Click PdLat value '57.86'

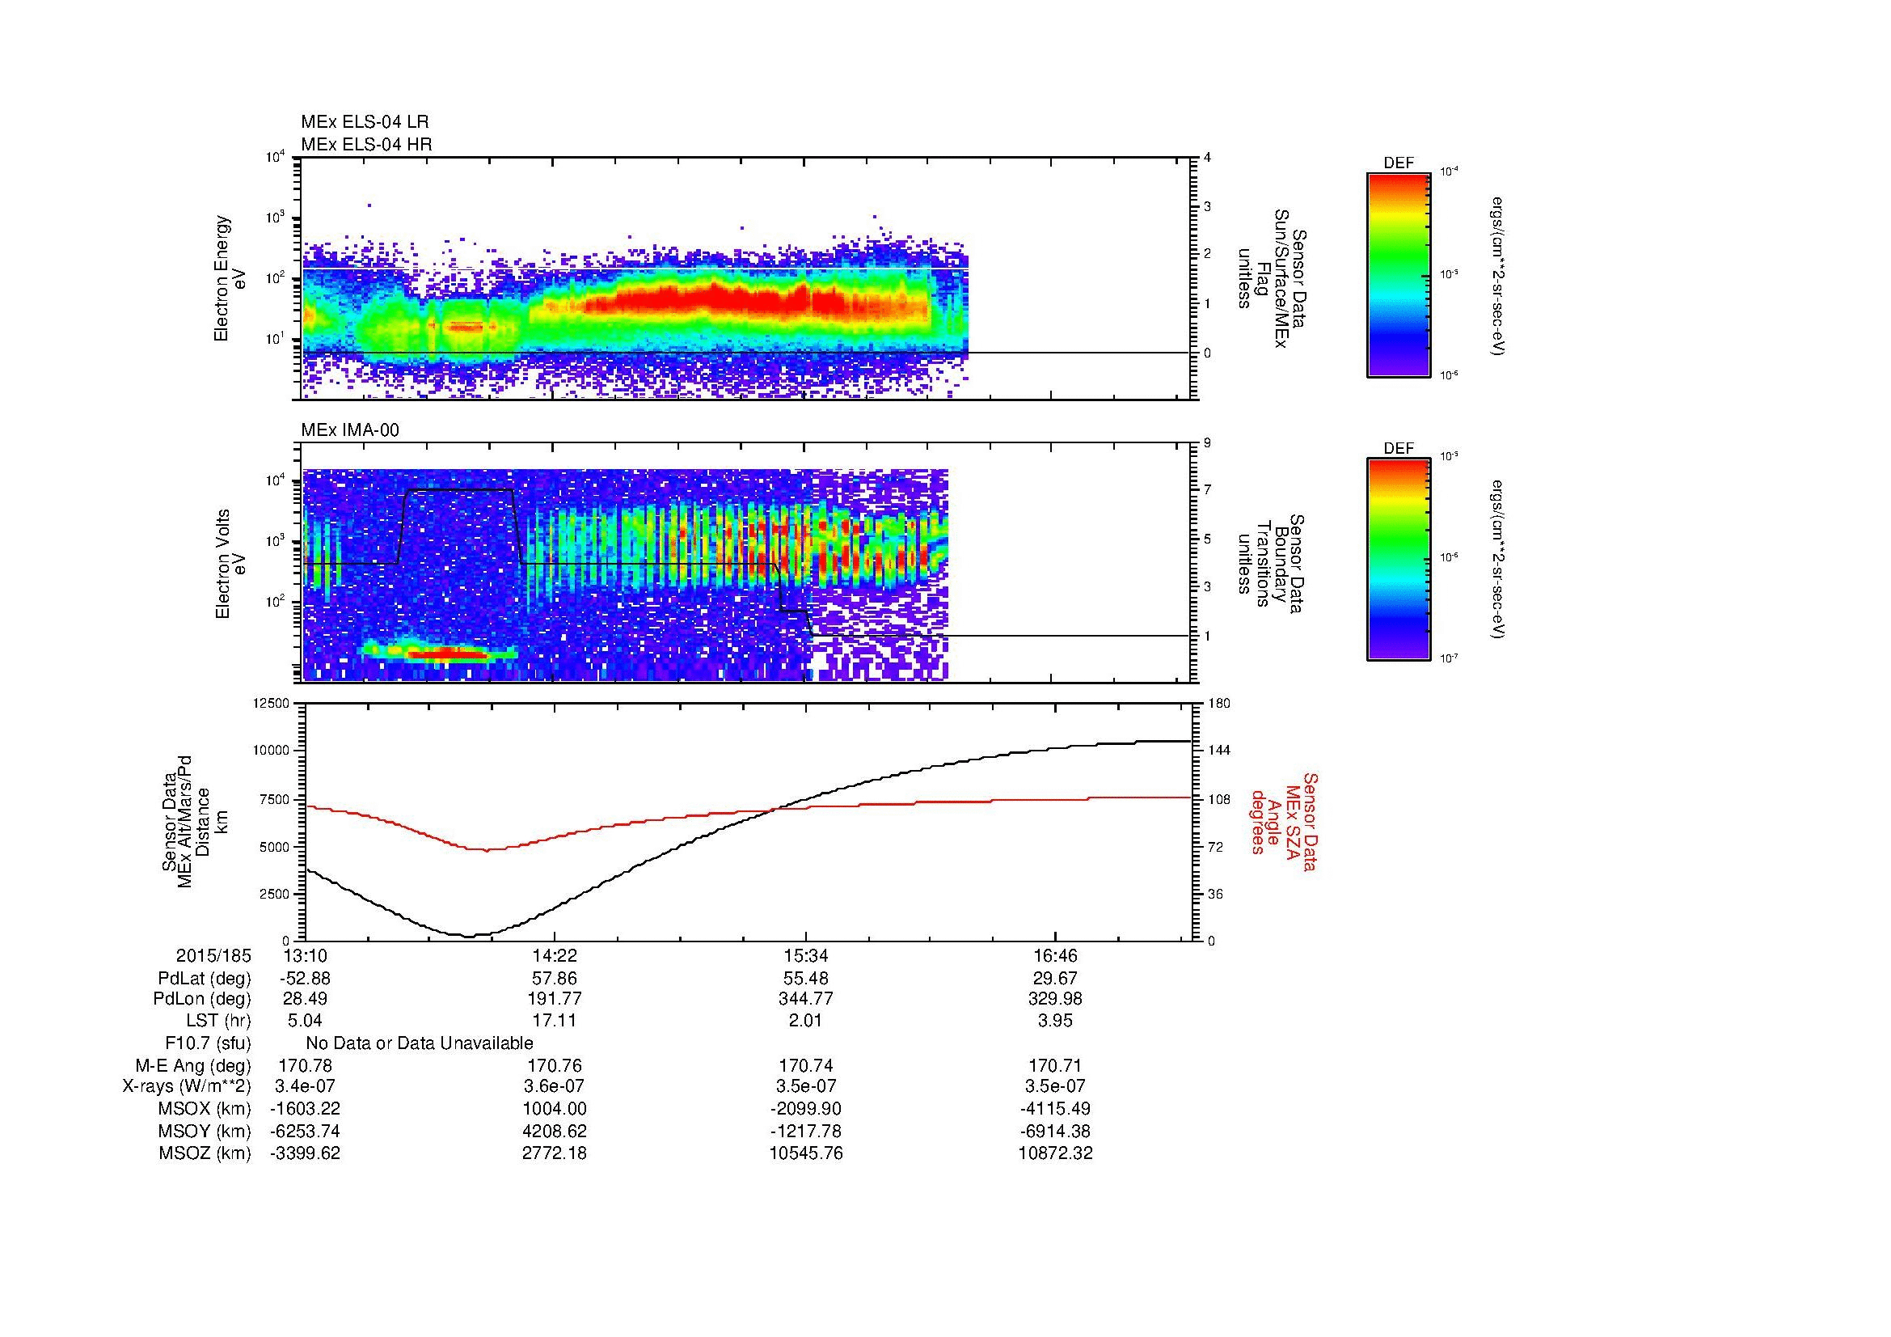click(555, 979)
